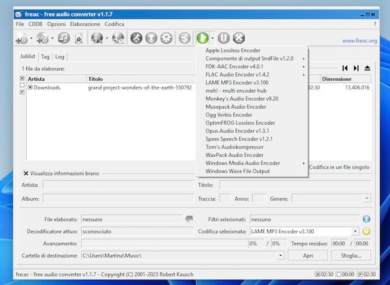Viewport: 390px width, 285px height.
Task: Click the select-all checkbox with X left of joblist
Action: pos(22,79)
